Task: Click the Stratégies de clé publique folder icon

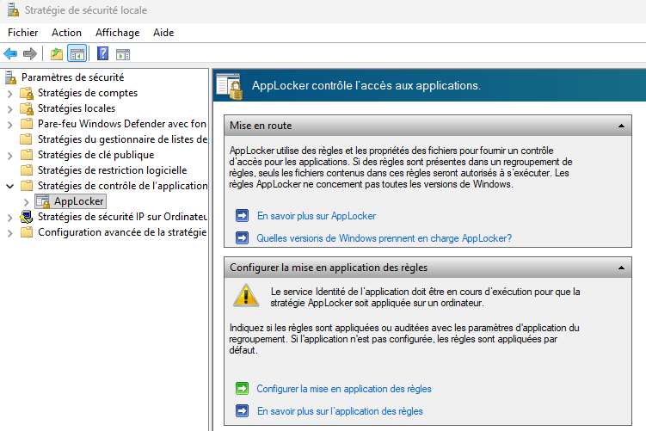Action: [27, 155]
